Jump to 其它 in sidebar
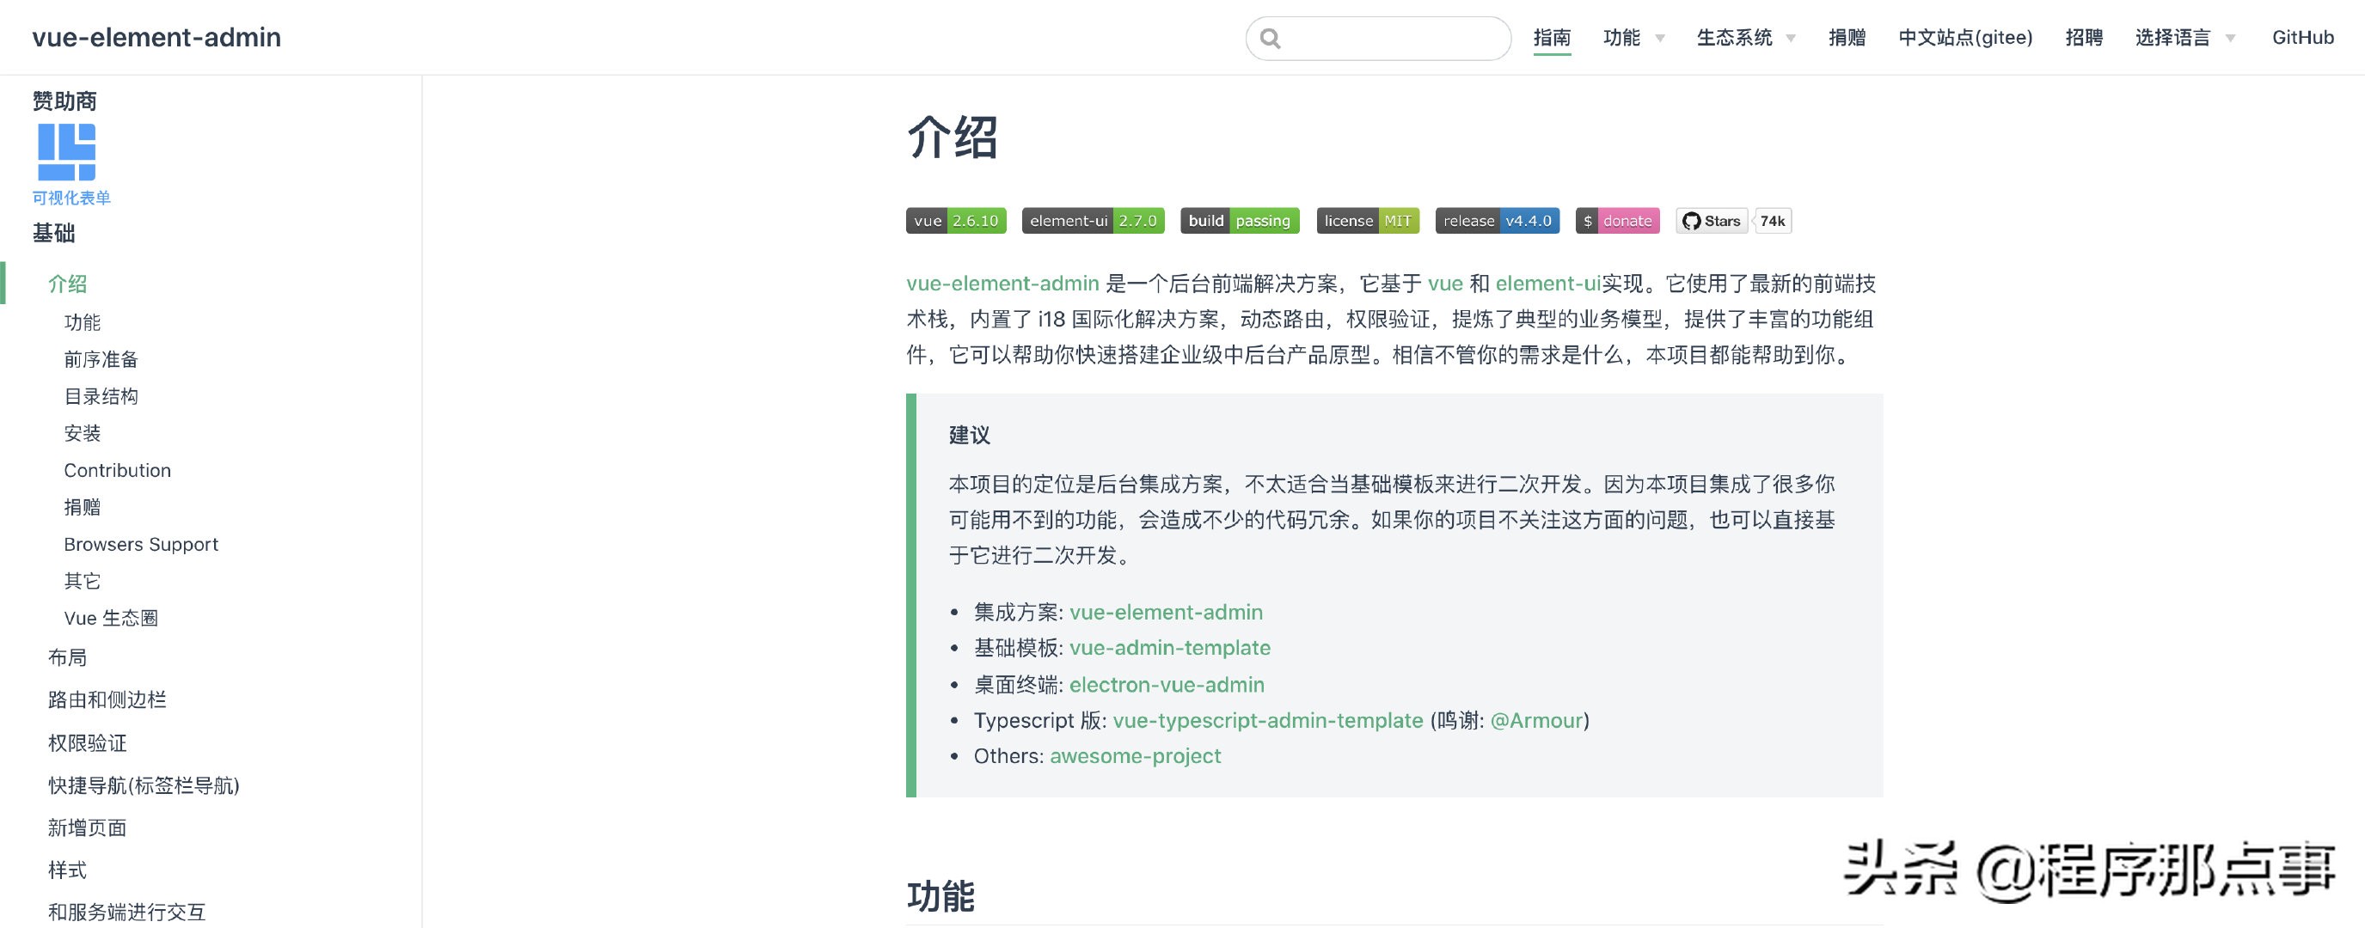2365x928 pixels. pyautogui.click(x=82, y=581)
